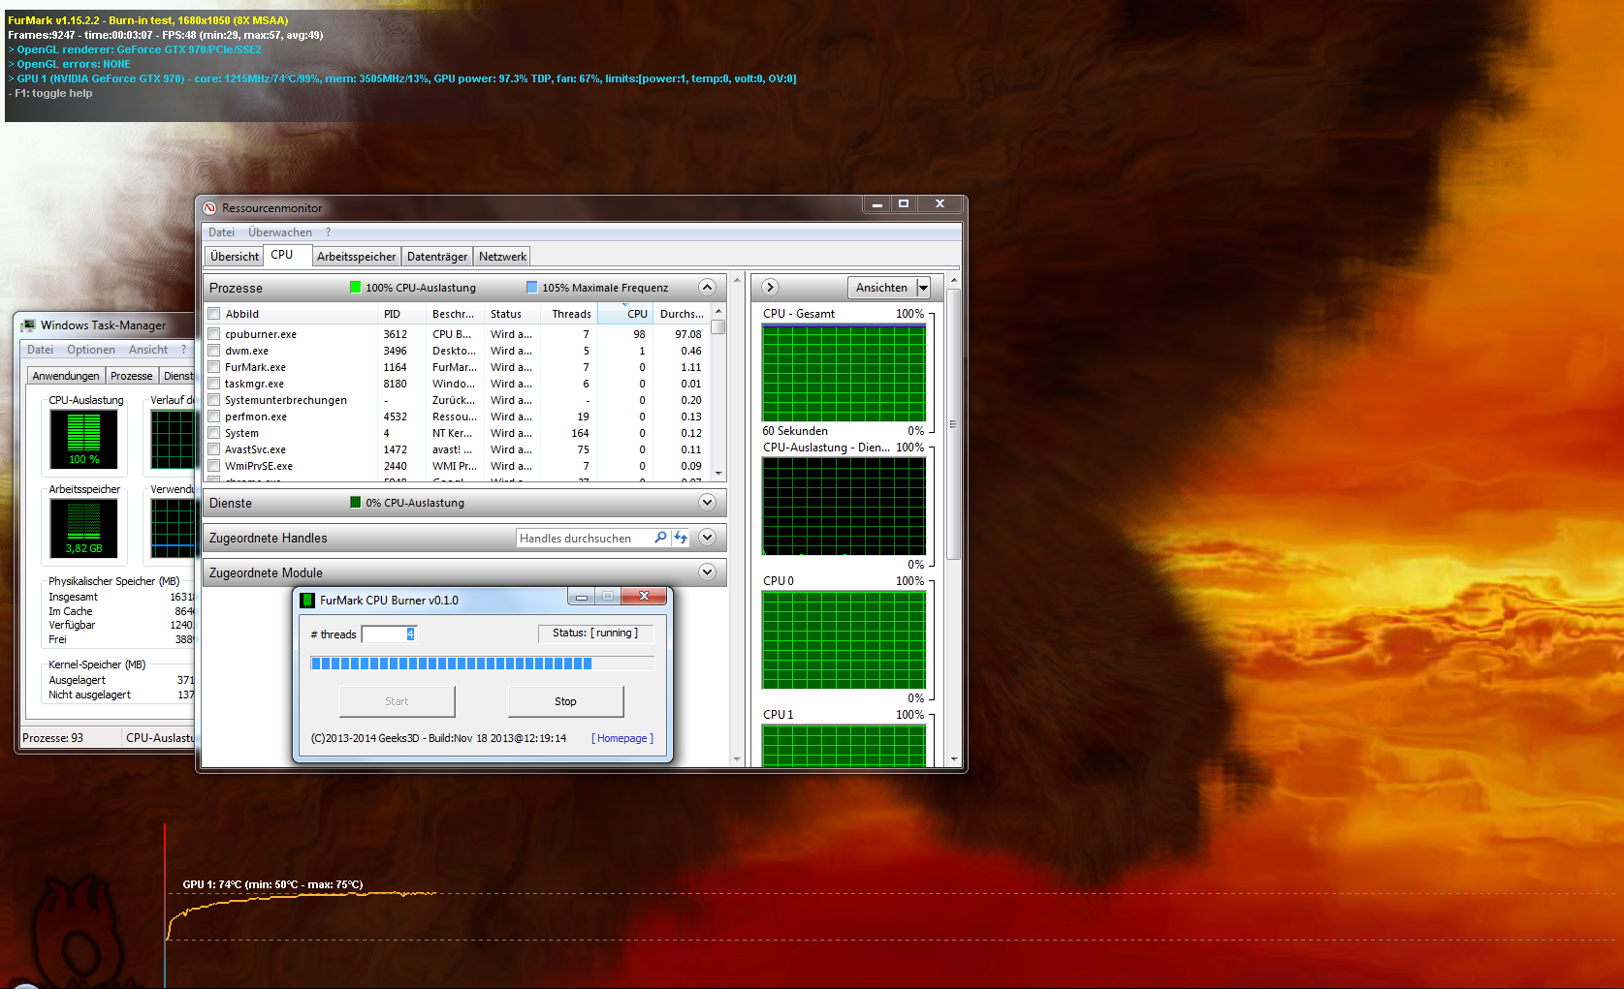
Task: Click the CPU-Auslastung meter in Task-Manager
Action: click(84, 439)
